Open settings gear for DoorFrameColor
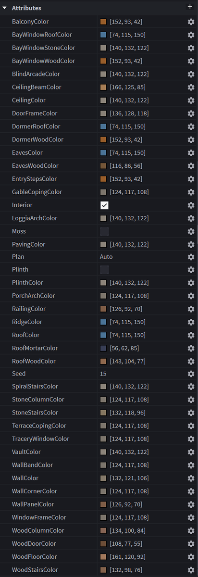This screenshot has height=577, width=198. coord(191,113)
